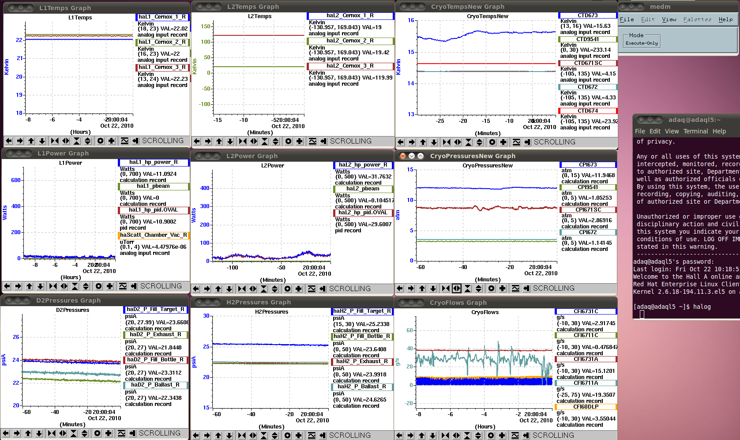Open the View menu in medm window
Image resolution: width=740 pixels, height=440 pixels.
(669, 19)
